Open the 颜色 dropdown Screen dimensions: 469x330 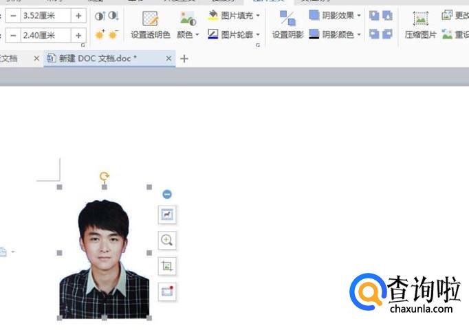(x=188, y=25)
